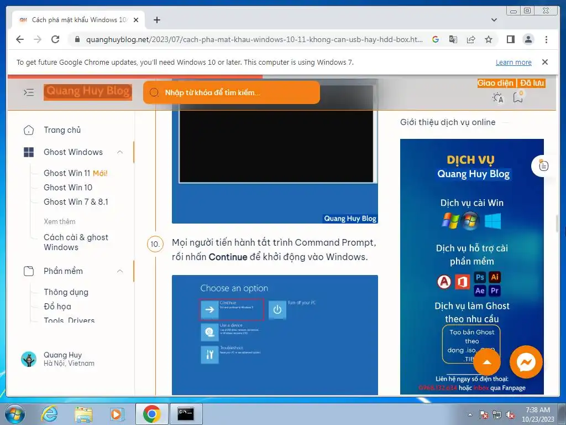Bookmark this tab with the star

click(x=489, y=39)
